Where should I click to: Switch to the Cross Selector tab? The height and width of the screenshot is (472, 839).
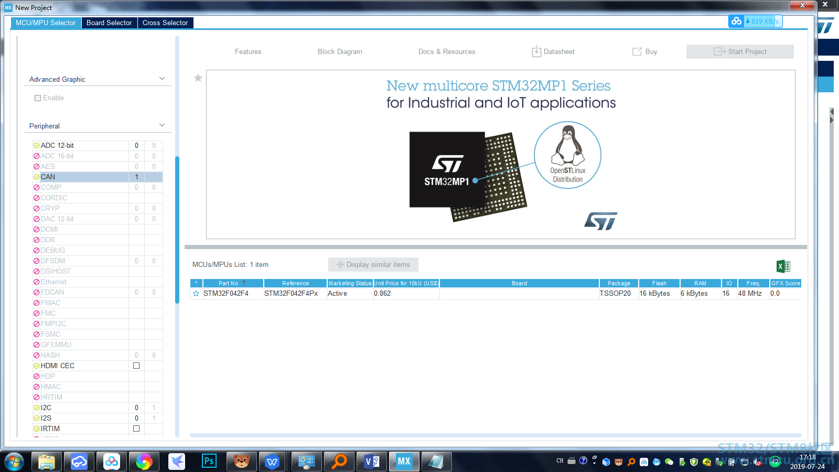click(x=165, y=23)
